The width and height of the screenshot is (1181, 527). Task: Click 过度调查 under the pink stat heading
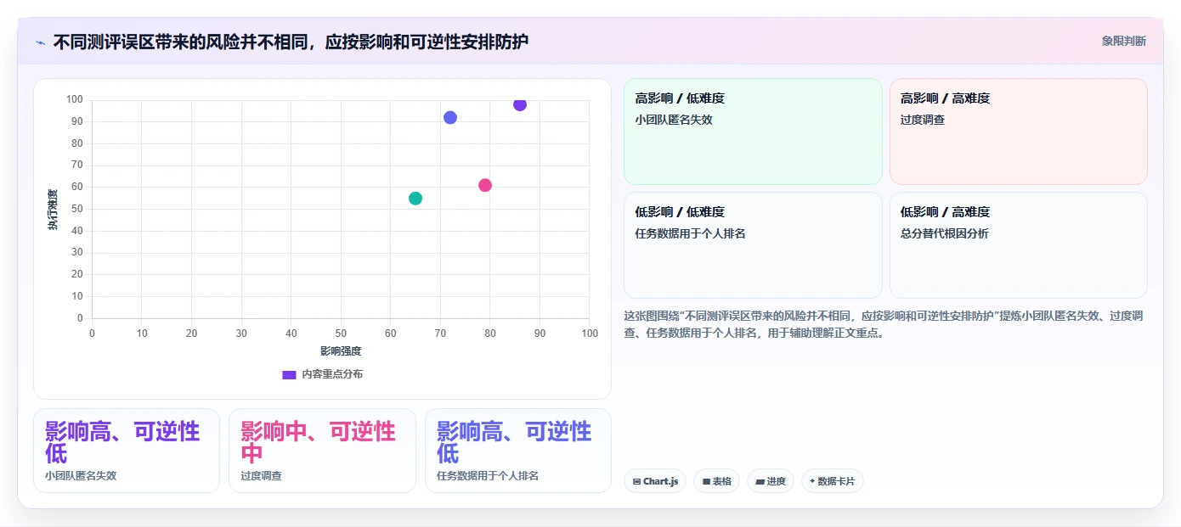(x=261, y=476)
